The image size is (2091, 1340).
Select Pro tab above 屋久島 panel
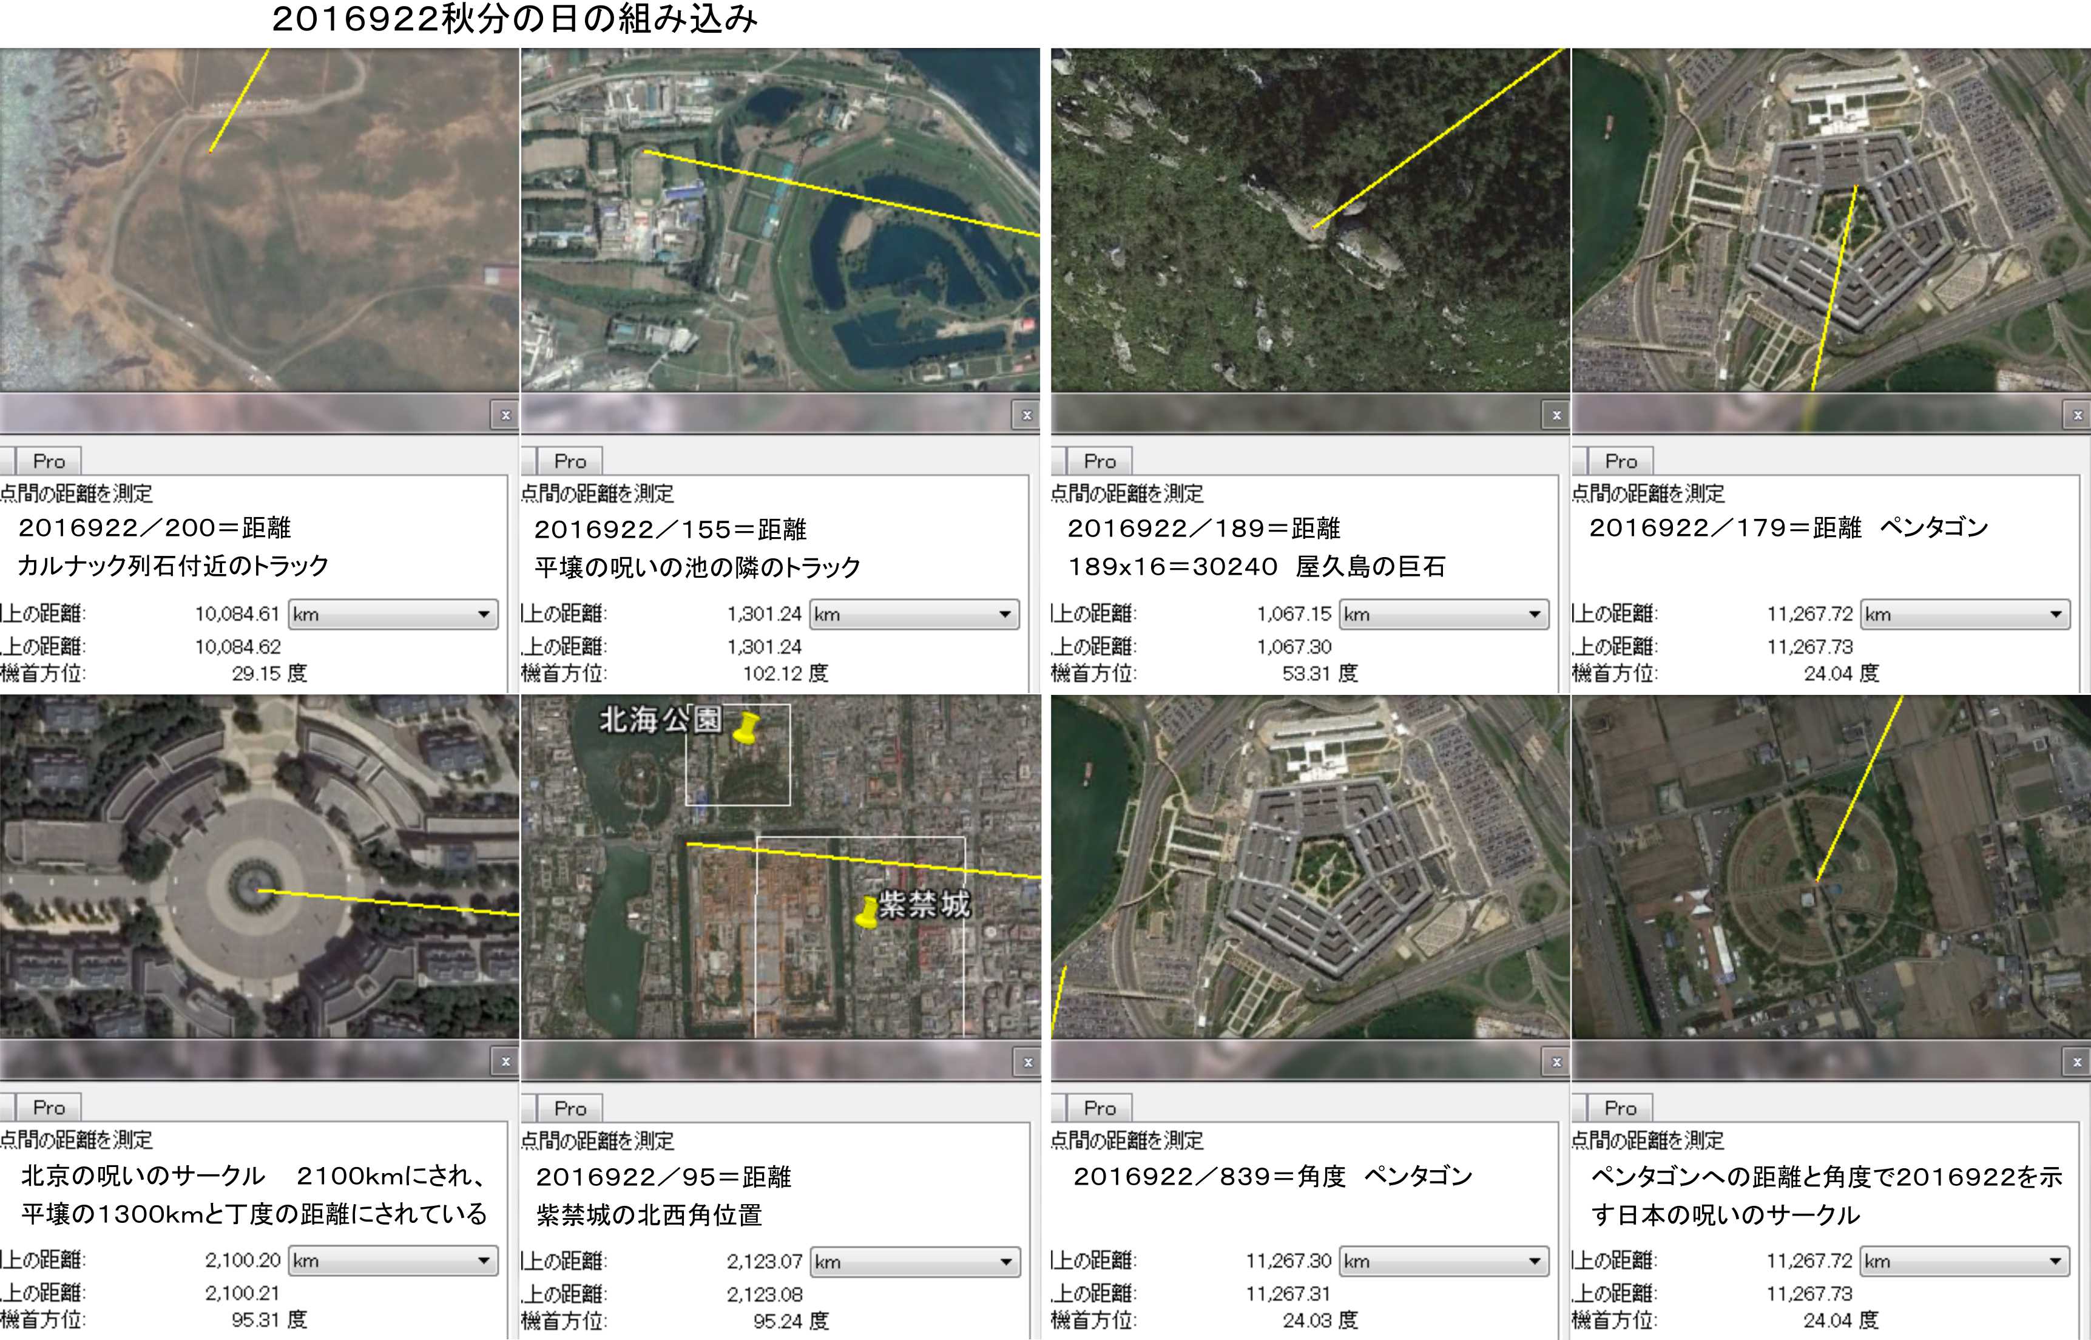tap(1100, 461)
